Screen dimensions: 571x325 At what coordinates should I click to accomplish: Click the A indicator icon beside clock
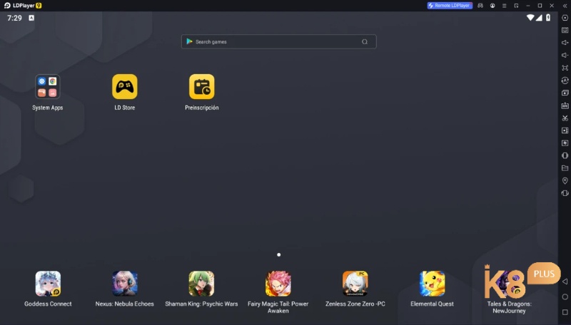[x=31, y=18]
